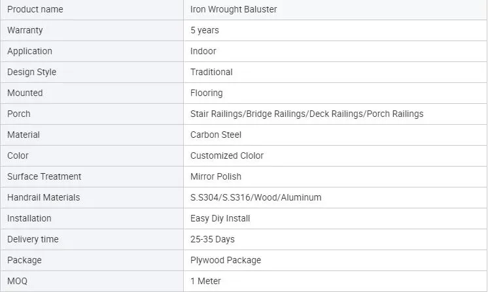Screen dimensions: 488x292
Task: Click the "Application" row label
Action: tap(29, 51)
